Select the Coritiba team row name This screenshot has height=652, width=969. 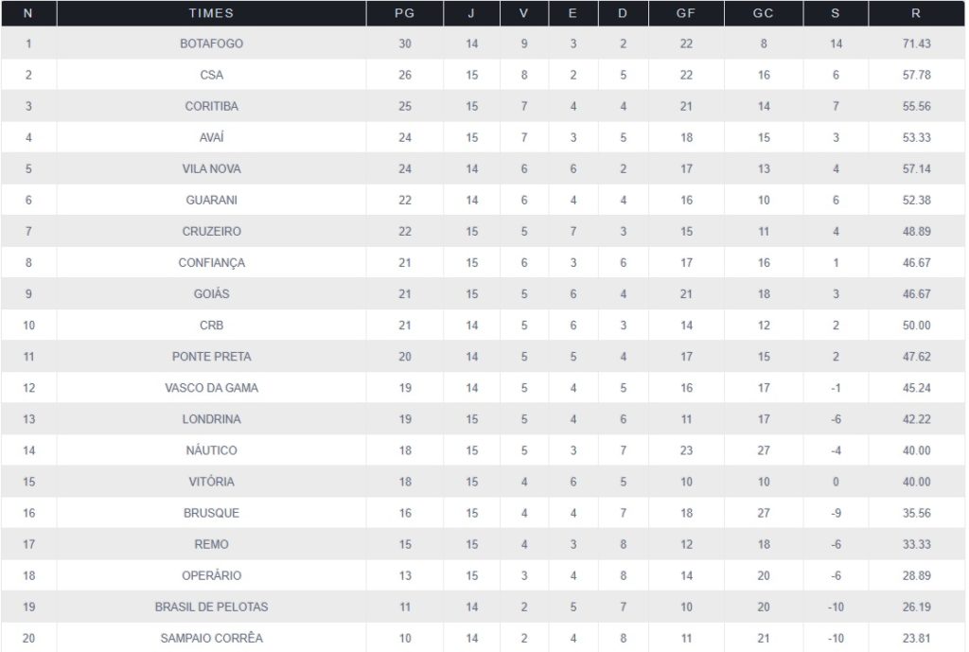pyautogui.click(x=211, y=106)
